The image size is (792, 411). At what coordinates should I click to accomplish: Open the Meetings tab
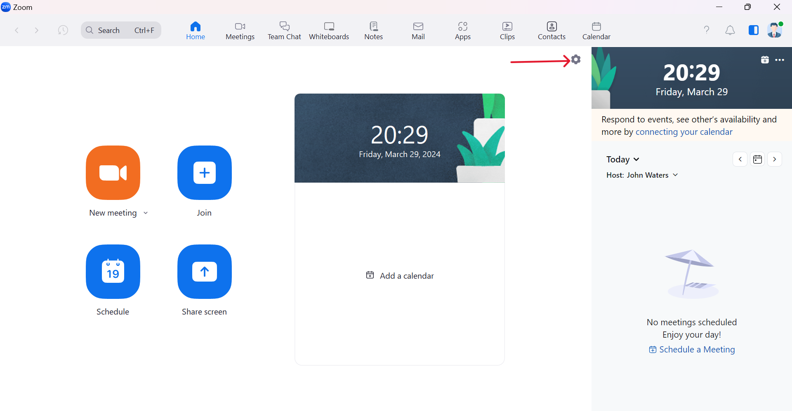click(240, 31)
